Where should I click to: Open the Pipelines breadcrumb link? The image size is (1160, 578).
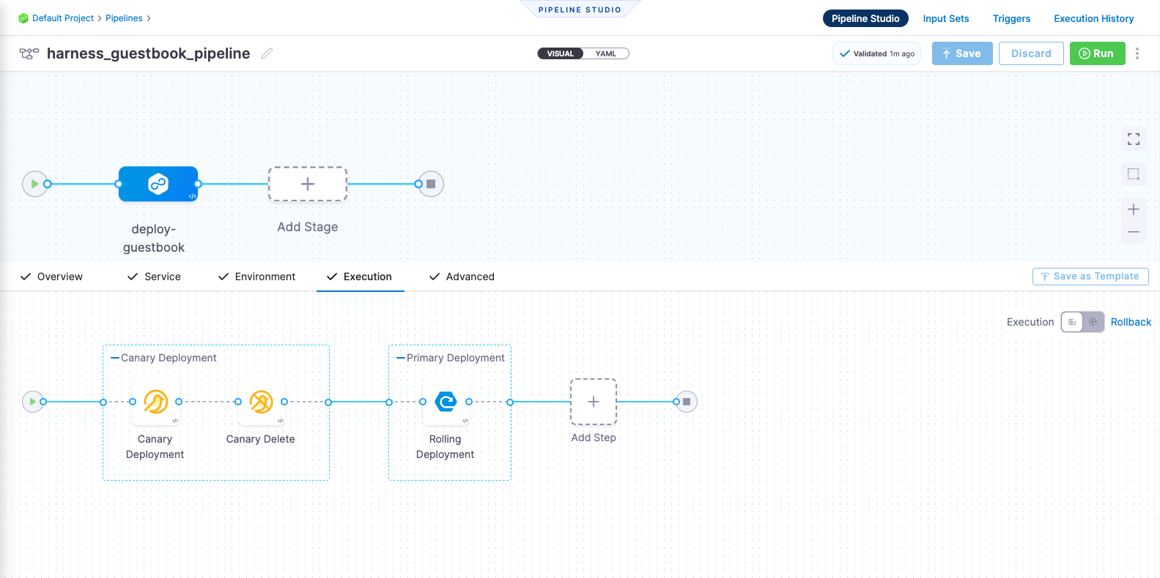(124, 18)
